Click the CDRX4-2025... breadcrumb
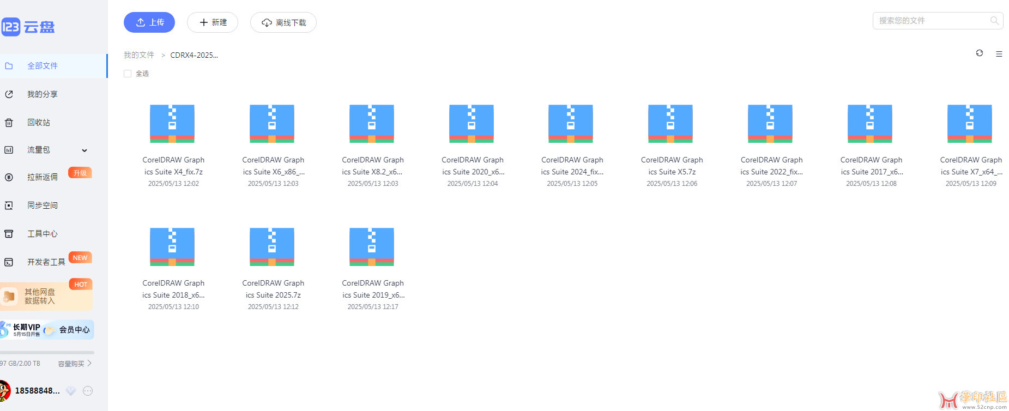 point(194,55)
